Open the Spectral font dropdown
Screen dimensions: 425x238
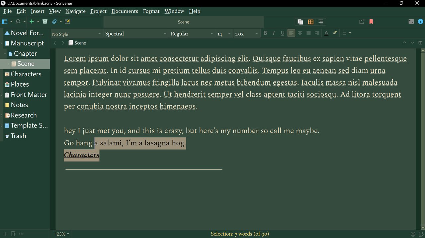click(135, 34)
